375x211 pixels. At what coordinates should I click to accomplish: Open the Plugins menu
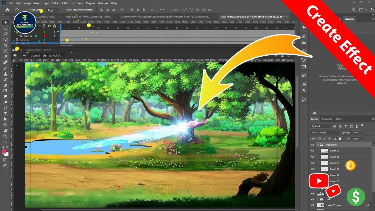coord(91,3)
